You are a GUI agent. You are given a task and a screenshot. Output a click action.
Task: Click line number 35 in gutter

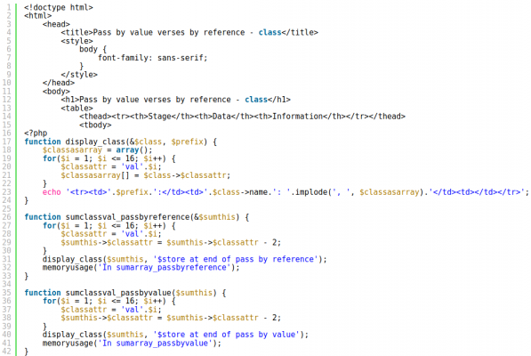(7, 293)
